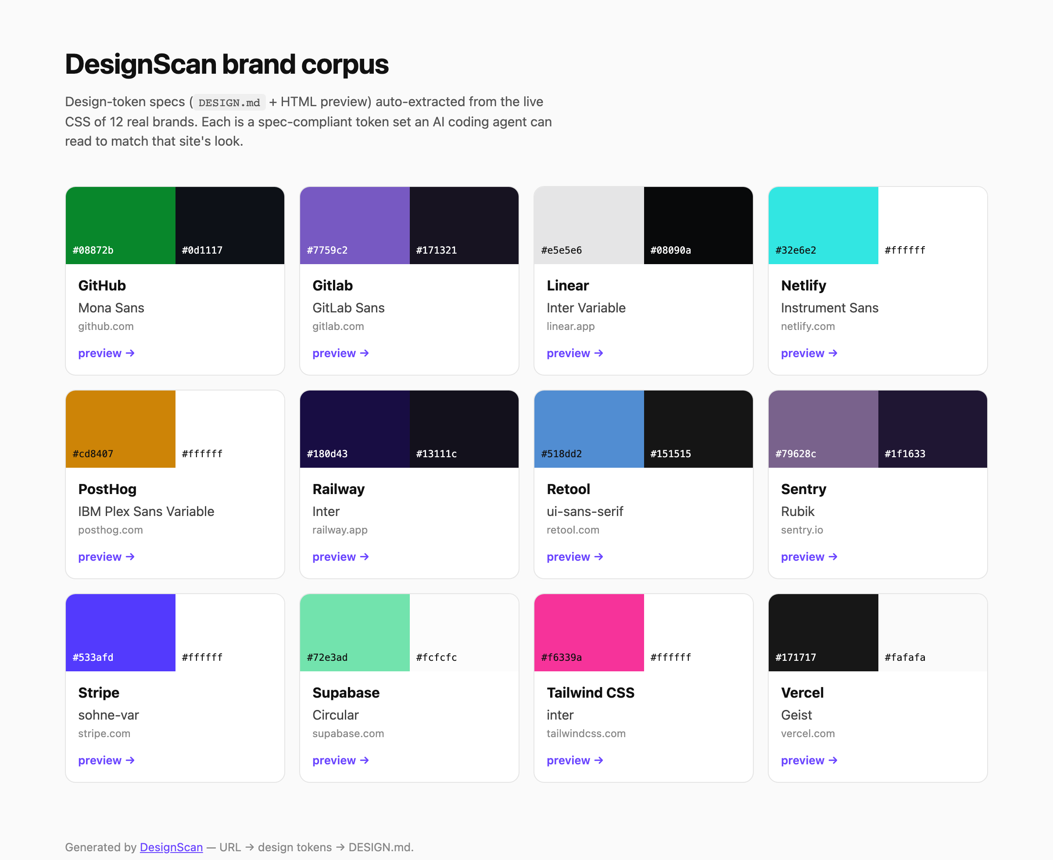1053x860 pixels.
Task: Click the #1f1633 Sentry swatch
Action: pyautogui.click(x=933, y=429)
